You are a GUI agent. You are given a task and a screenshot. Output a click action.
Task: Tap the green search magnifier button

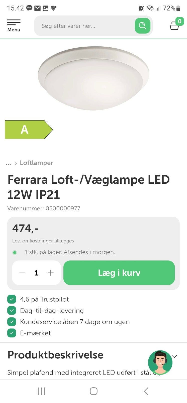tap(142, 26)
